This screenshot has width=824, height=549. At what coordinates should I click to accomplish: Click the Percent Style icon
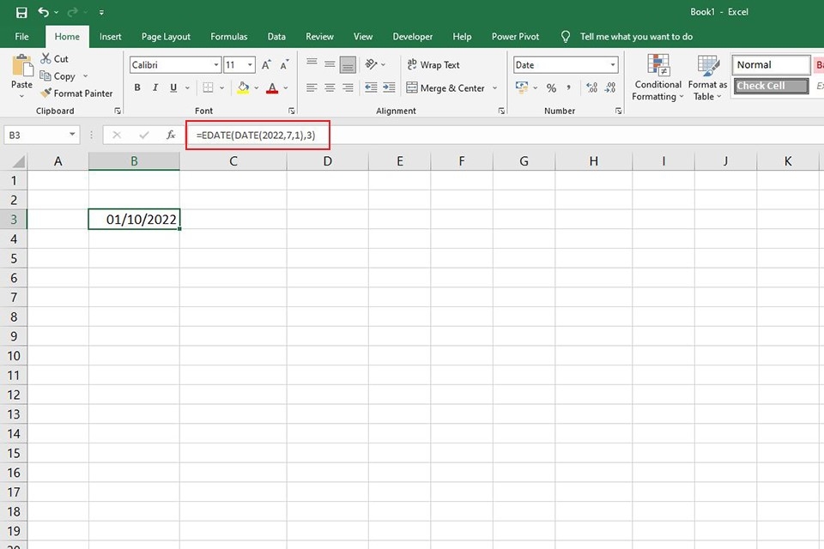(x=551, y=88)
